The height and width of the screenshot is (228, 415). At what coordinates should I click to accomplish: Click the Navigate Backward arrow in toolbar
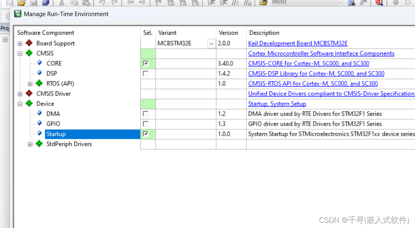point(131,3)
